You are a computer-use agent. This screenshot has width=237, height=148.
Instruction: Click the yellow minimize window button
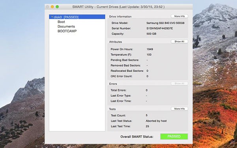[x=52, y=7]
